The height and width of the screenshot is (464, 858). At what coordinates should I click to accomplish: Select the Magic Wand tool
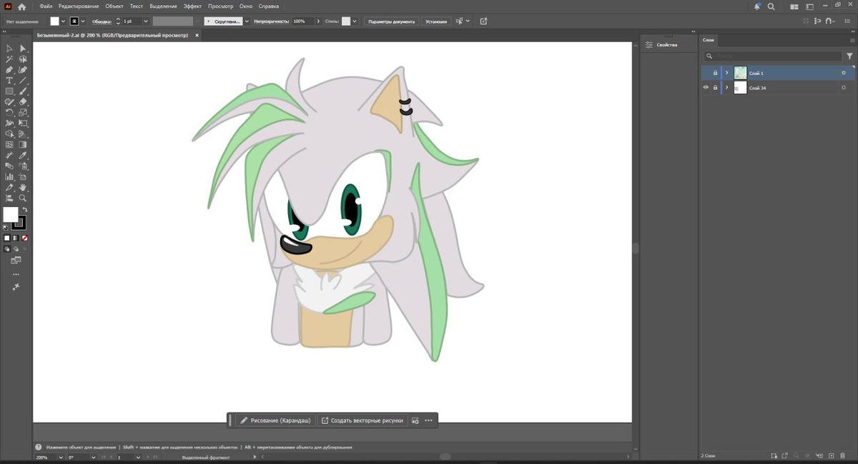click(9, 59)
